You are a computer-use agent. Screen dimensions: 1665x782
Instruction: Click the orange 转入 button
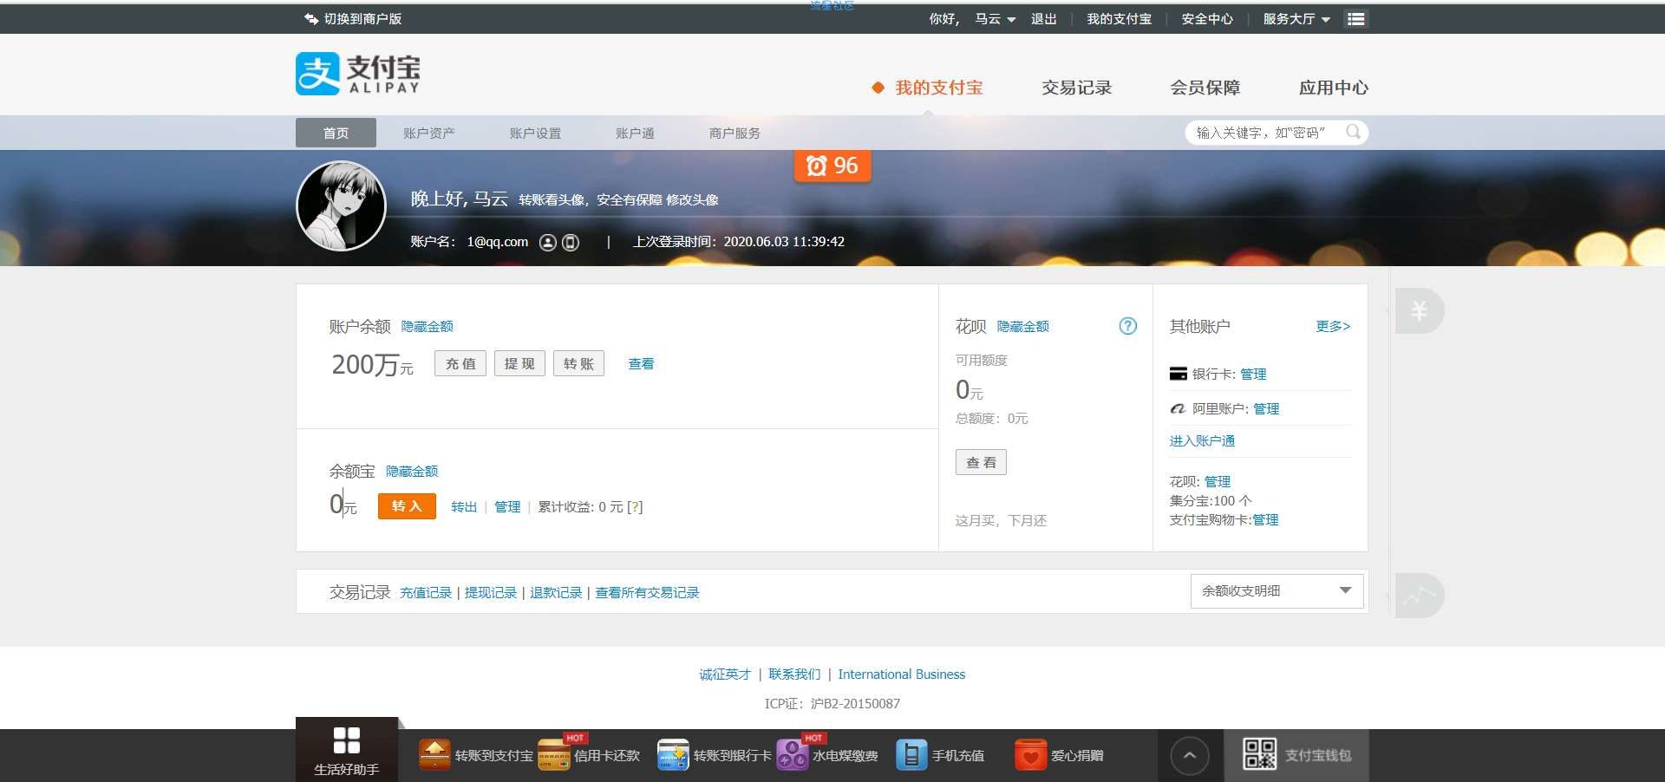click(x=407, y=506)
